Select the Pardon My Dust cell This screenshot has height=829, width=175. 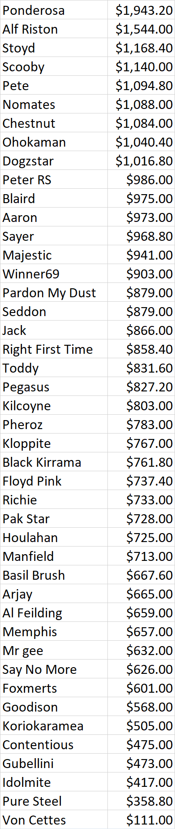(54, 292)
